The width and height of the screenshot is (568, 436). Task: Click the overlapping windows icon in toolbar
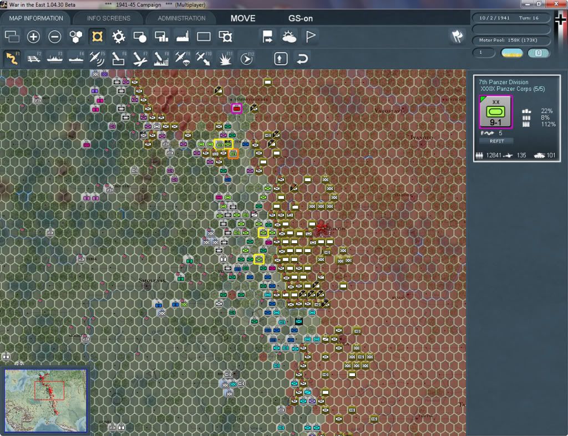click(x=12, y=37)
